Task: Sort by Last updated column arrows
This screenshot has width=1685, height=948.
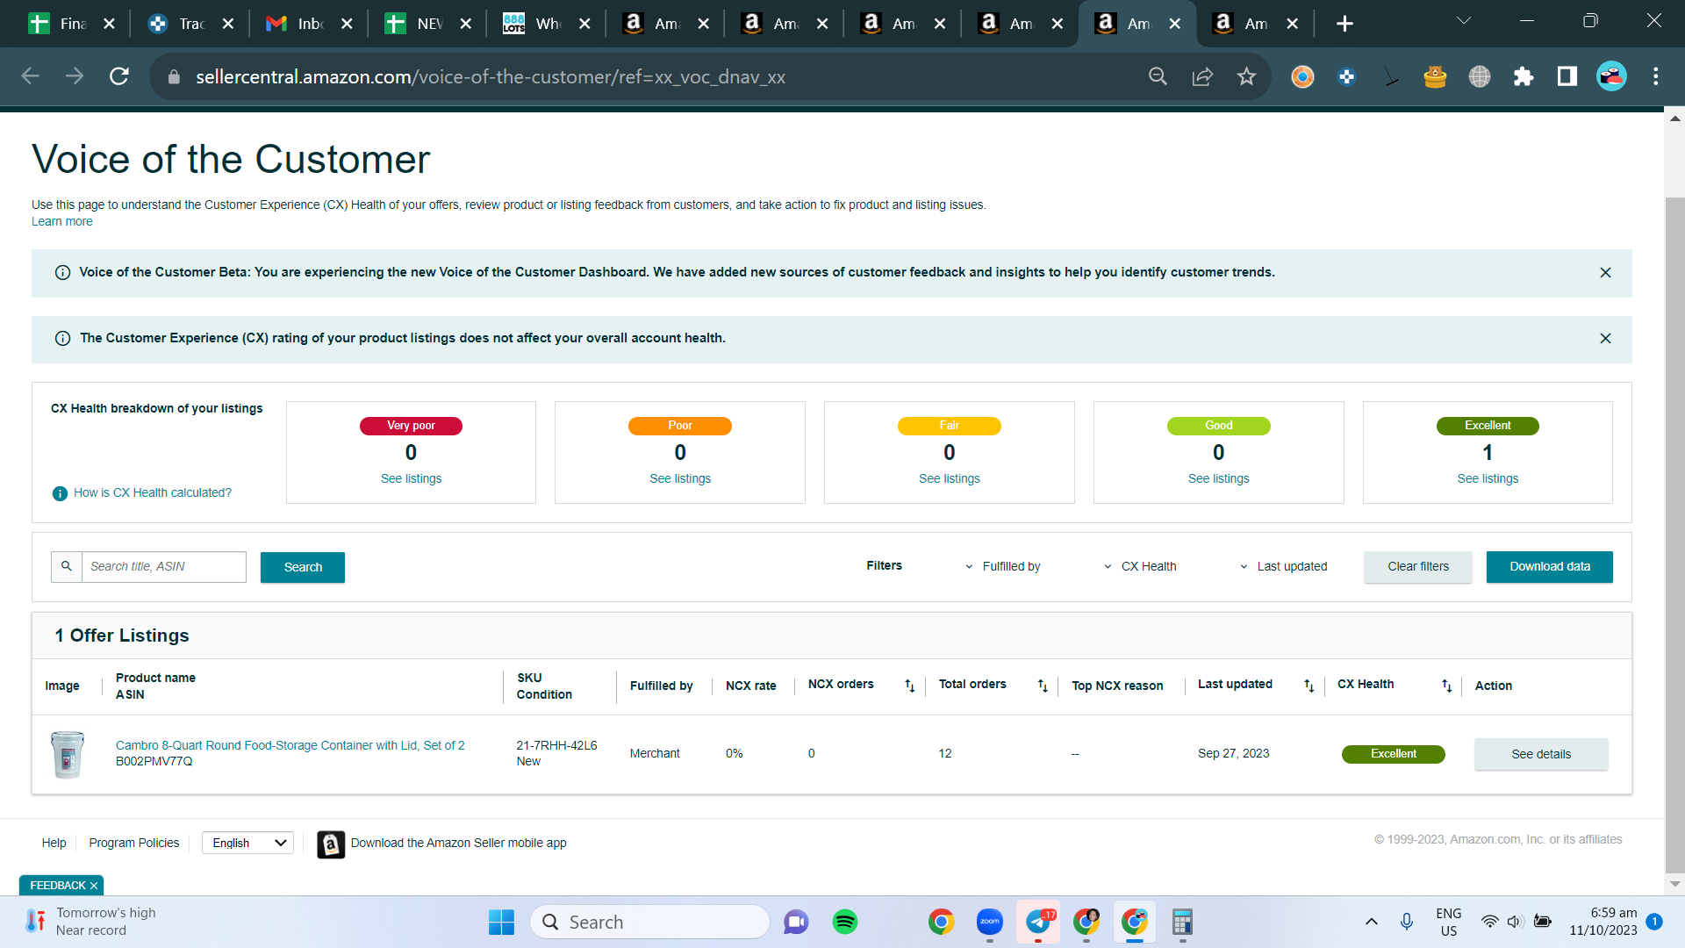Action: click(1309, 686)
